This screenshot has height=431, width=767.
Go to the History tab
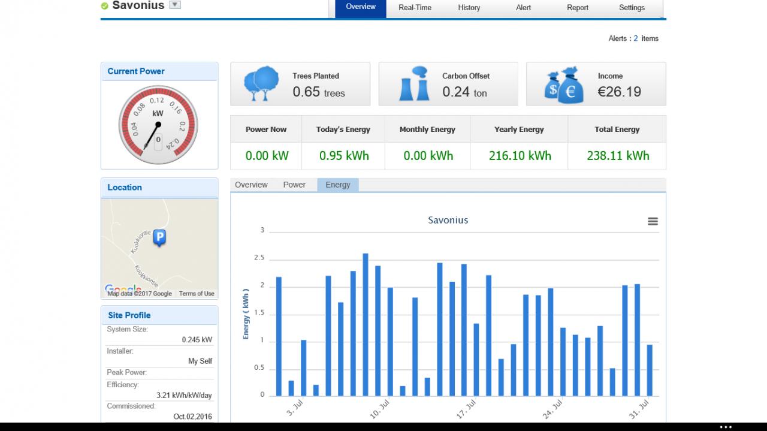(469, 8)
